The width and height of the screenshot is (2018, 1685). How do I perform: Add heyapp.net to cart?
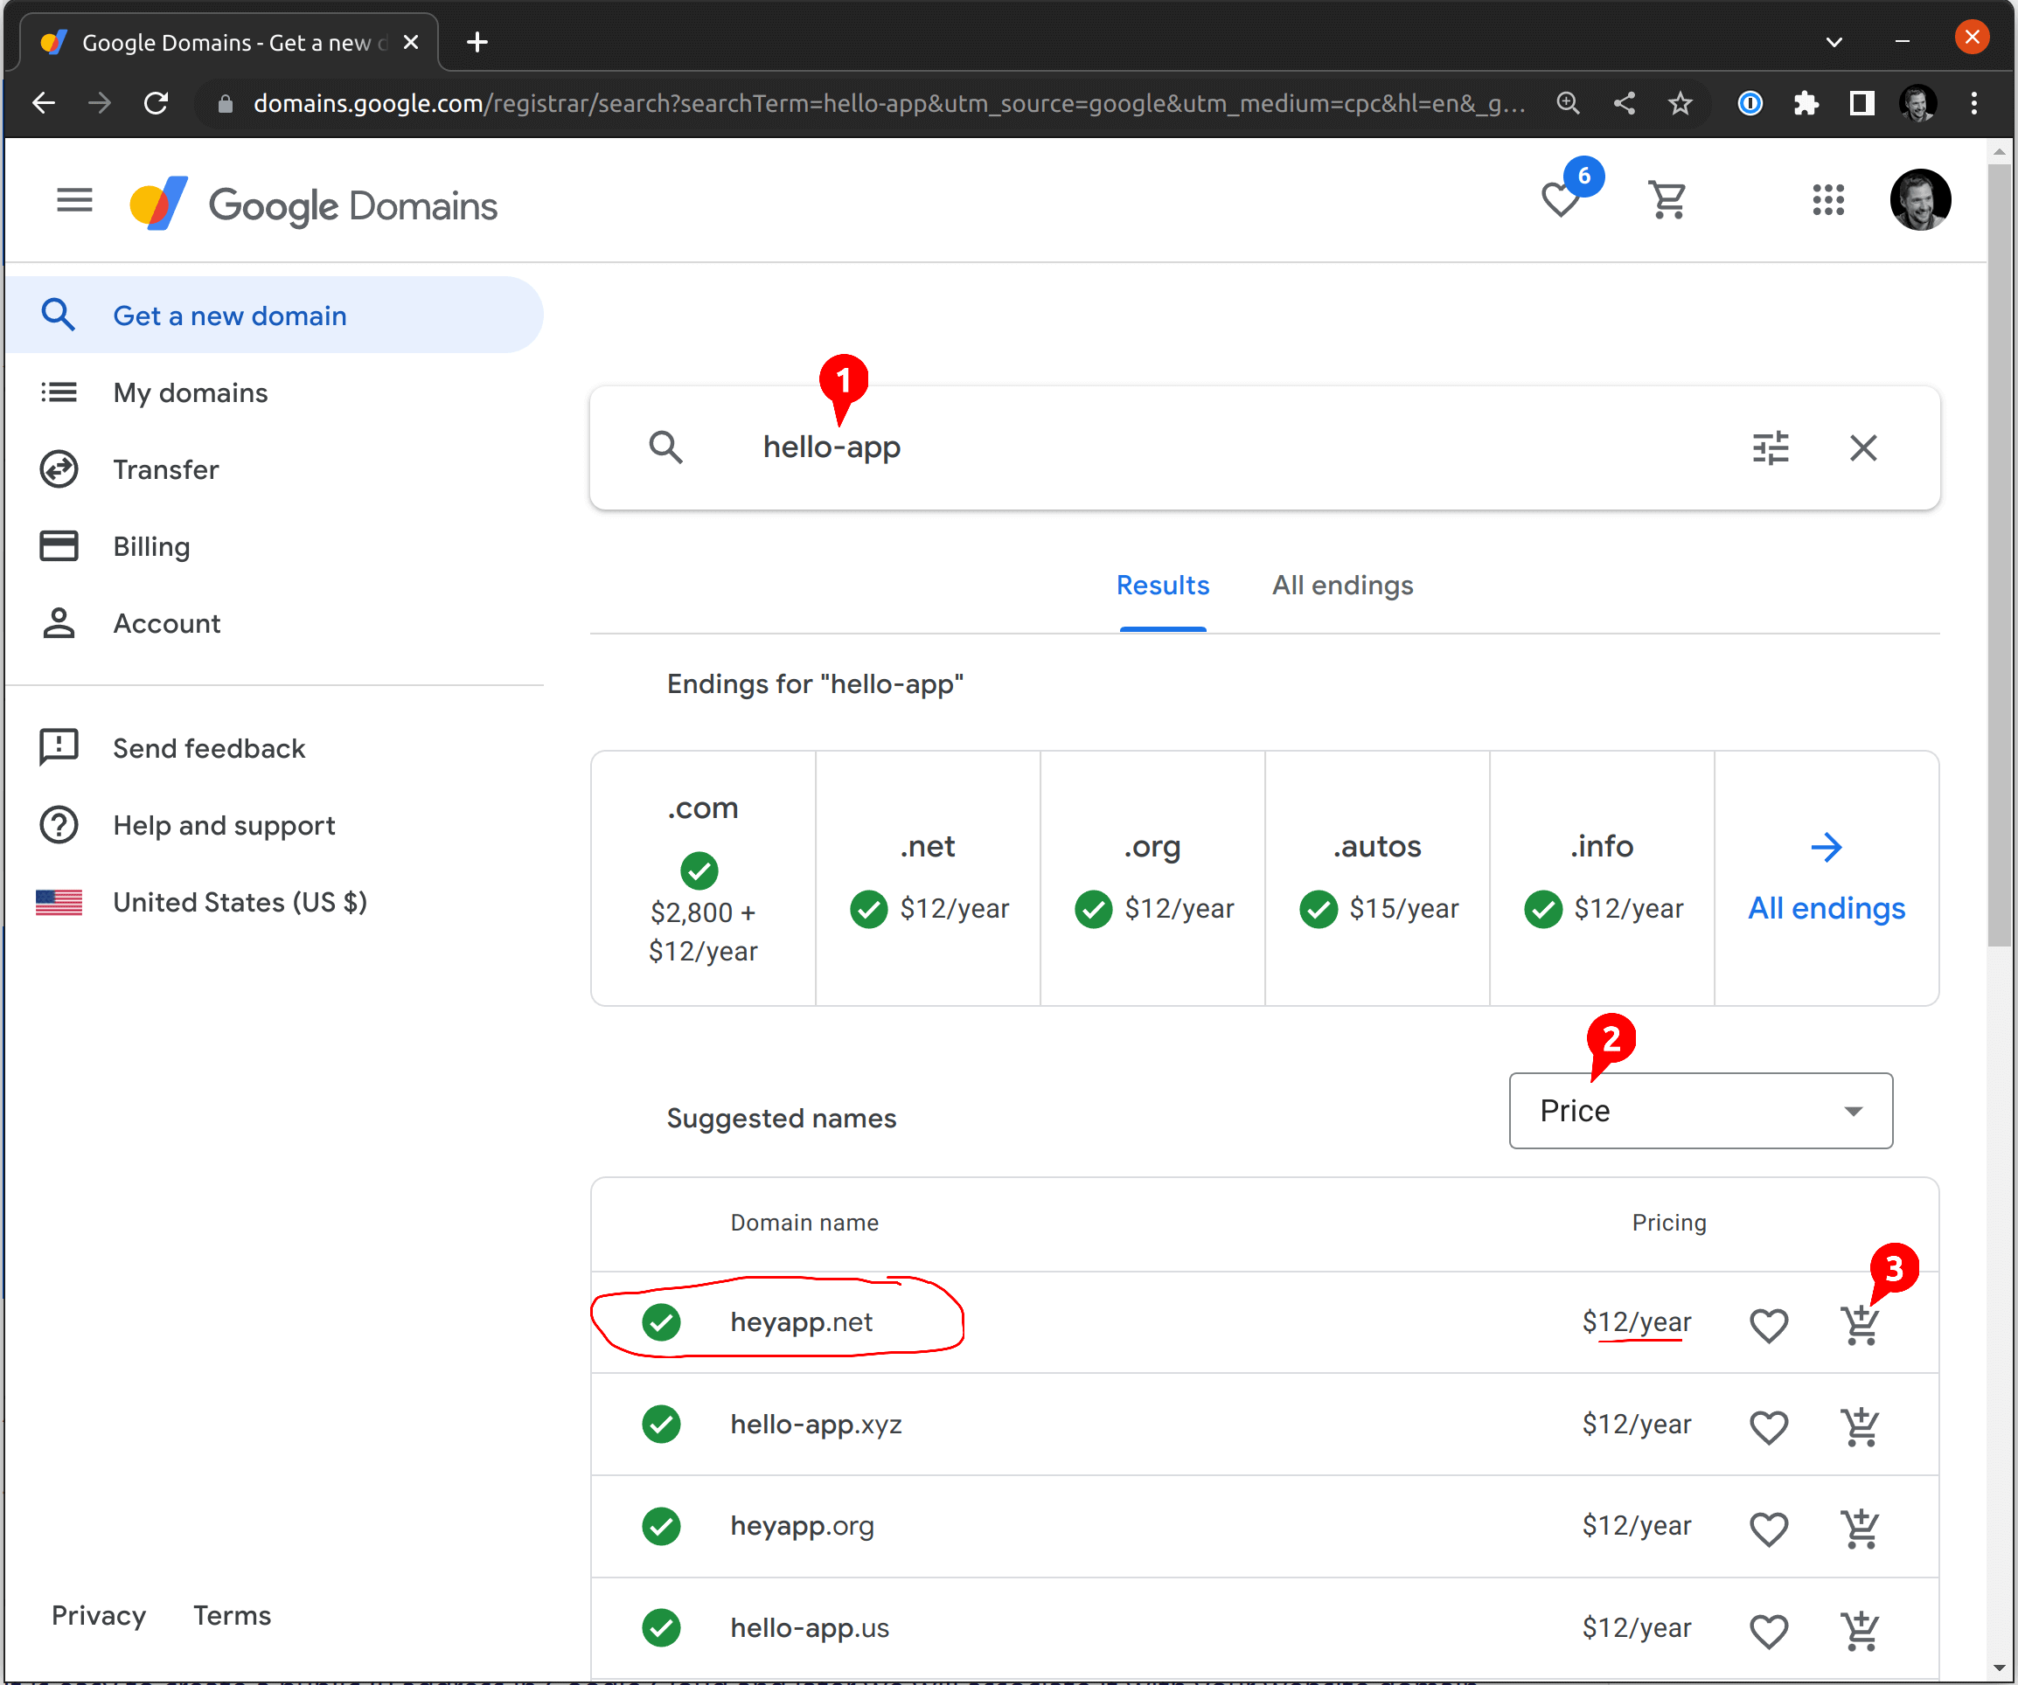1861,1326
